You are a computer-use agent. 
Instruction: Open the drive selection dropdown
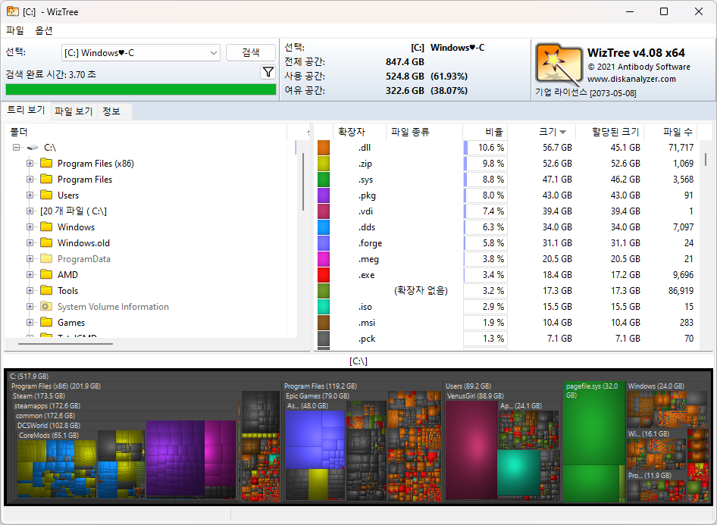[141, 52]
